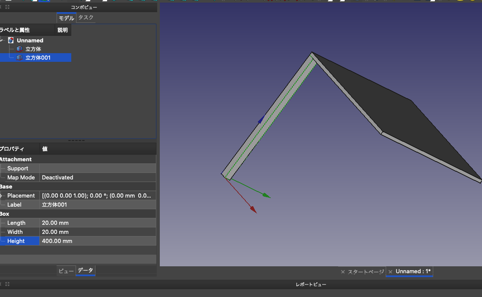
Task: Close the スタートページ tab
Action: pos(343,272)
